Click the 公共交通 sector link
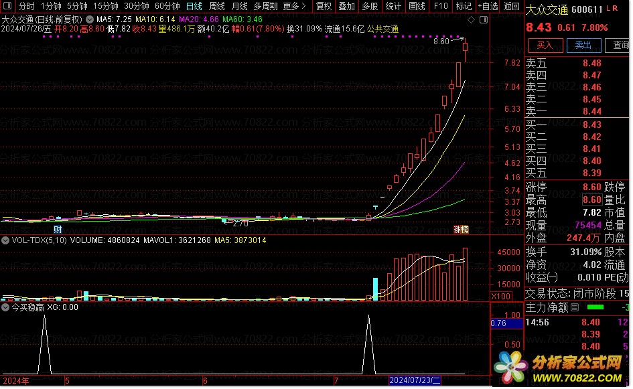Image resolution: width=633 pixels, height=389 pixels. (x=382, y=29)
